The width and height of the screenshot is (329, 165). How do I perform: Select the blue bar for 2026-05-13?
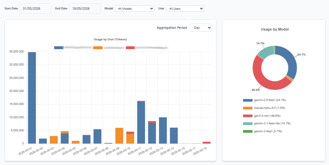pyautogui.click(x=163, y=130)
